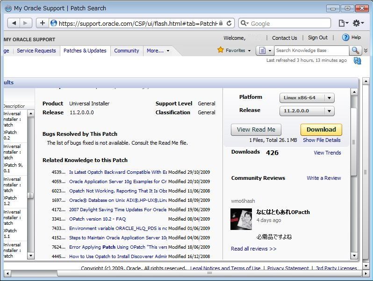Click the knowledge base magnifier search icon
The height and width of the screenshot is (281, 373).
coord(355,50)
